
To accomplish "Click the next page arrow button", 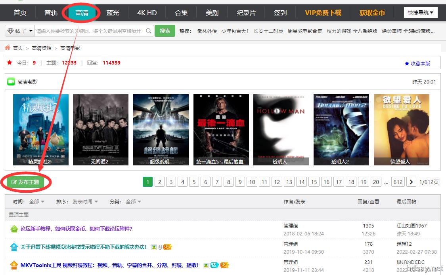I will [x=411, y=182].
